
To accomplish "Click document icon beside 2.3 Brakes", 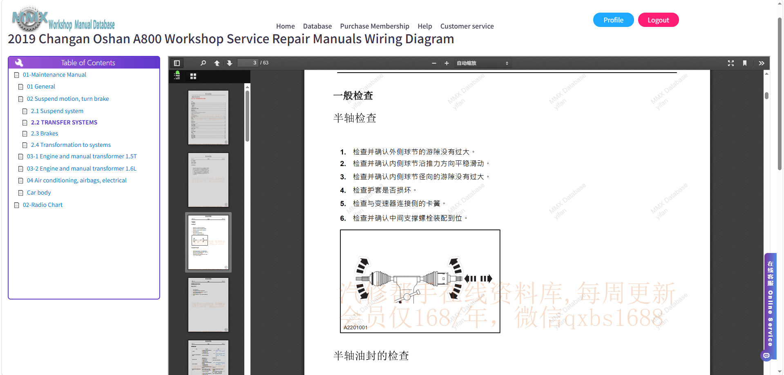I will tap(25, 134).
